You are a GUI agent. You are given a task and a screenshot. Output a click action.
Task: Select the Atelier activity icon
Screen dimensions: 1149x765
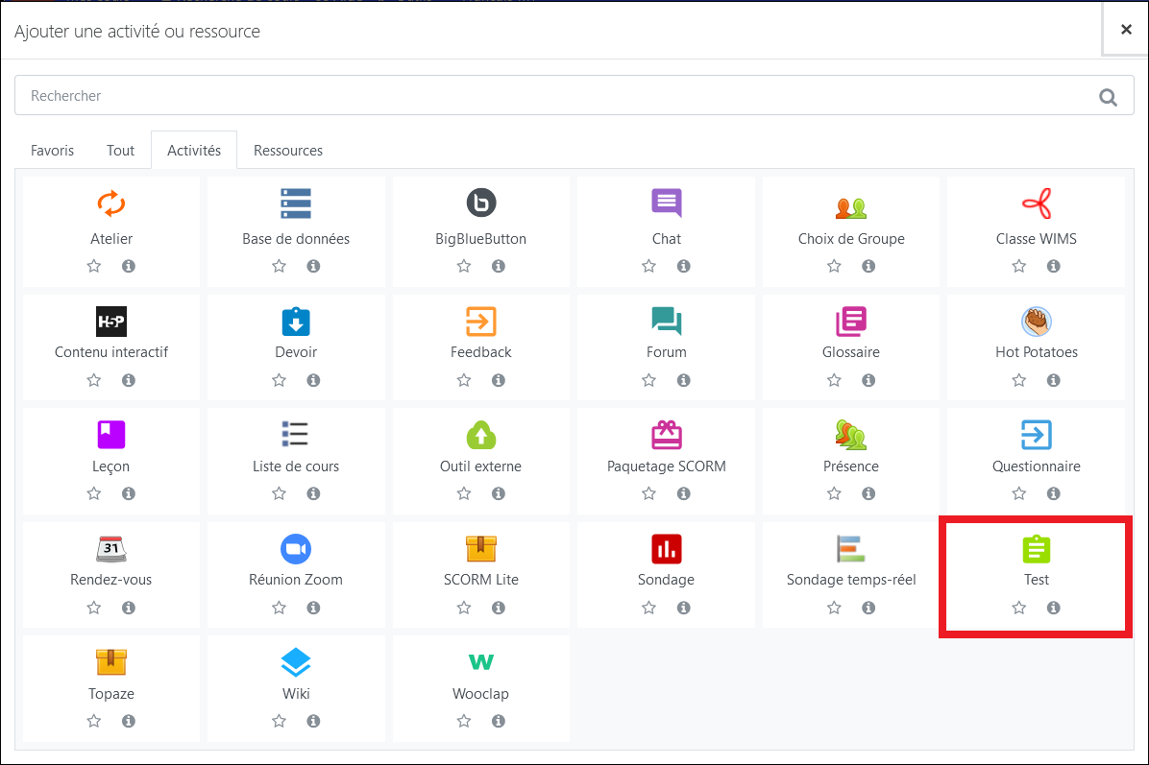(x=111, y=203)
